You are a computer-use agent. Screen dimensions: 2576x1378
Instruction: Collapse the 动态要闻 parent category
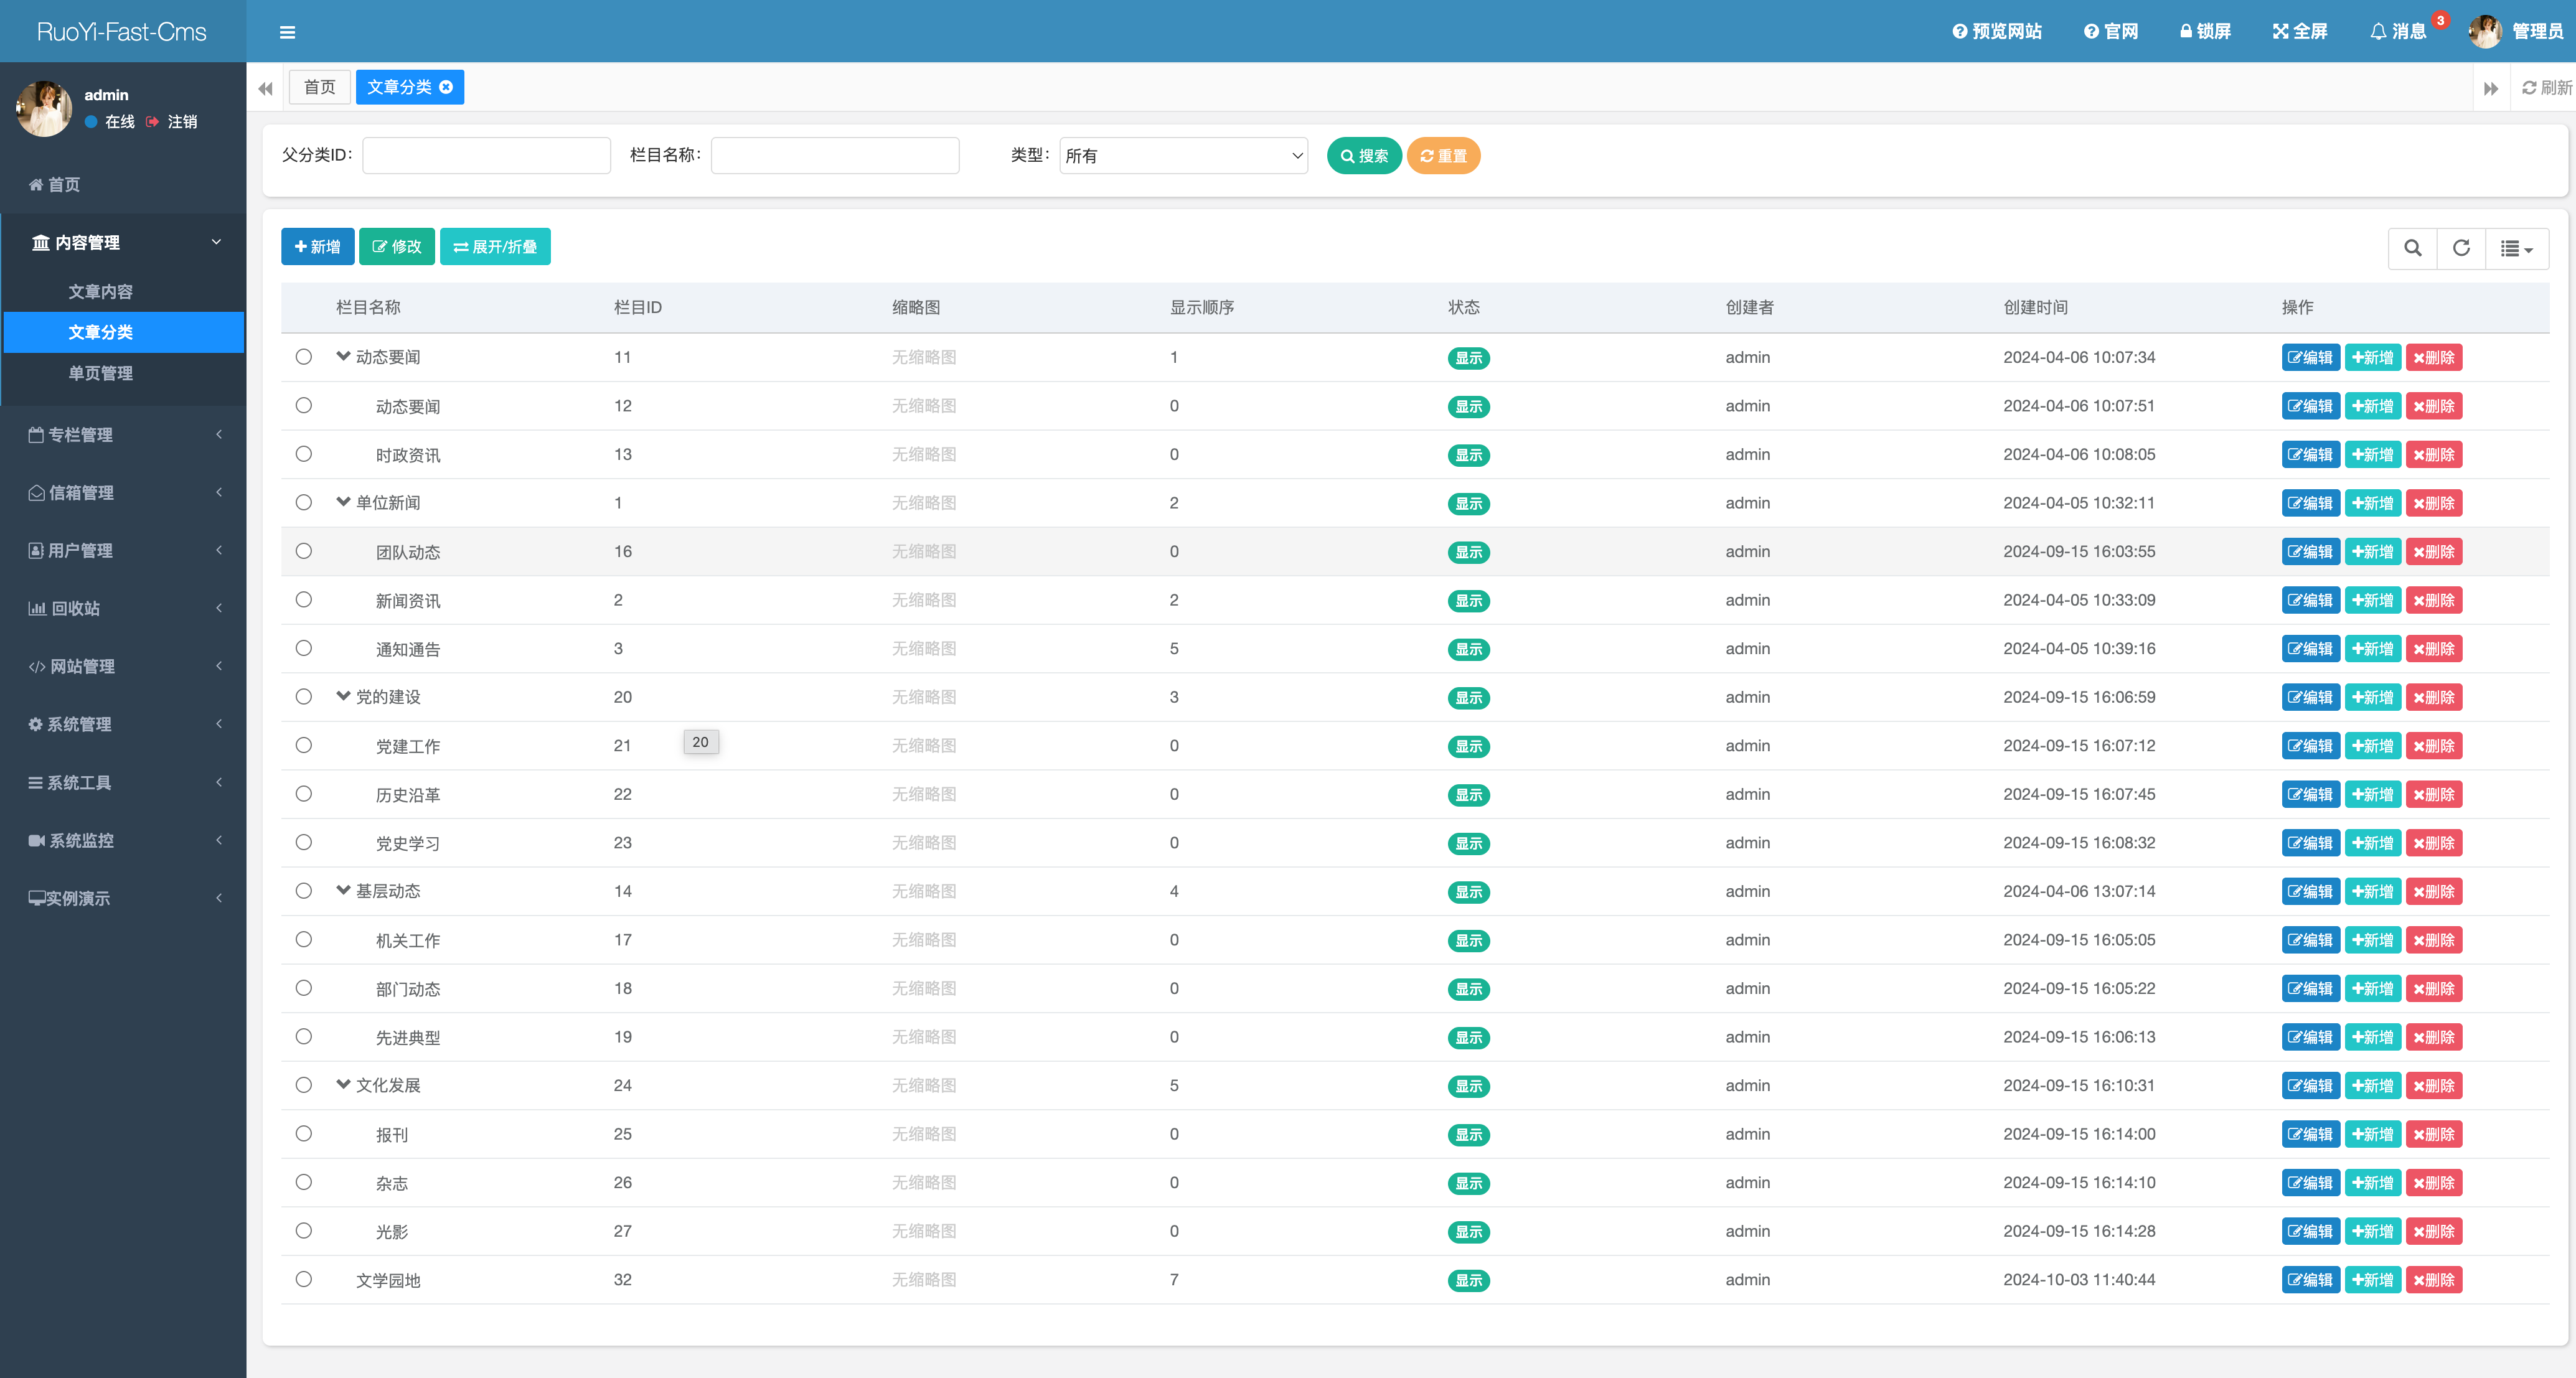click(x=343, y=356)
